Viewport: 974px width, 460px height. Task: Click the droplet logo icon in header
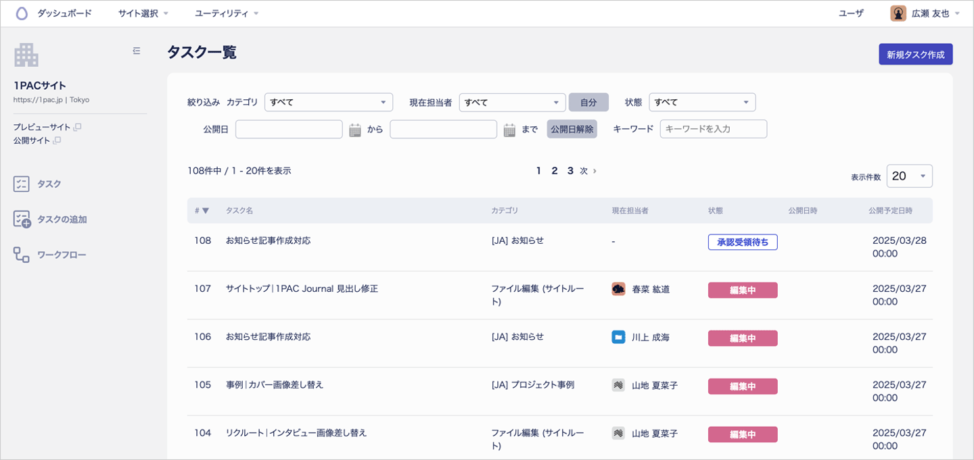[x=22, y=14]
